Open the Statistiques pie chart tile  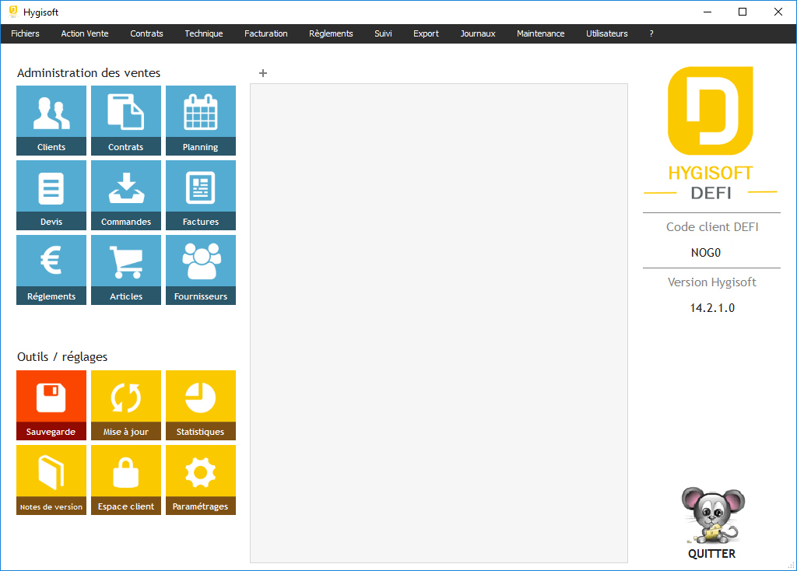201,405
